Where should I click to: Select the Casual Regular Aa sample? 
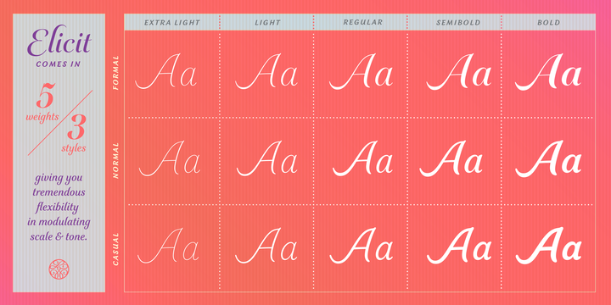pyautogui.click(x=362, y=246)
